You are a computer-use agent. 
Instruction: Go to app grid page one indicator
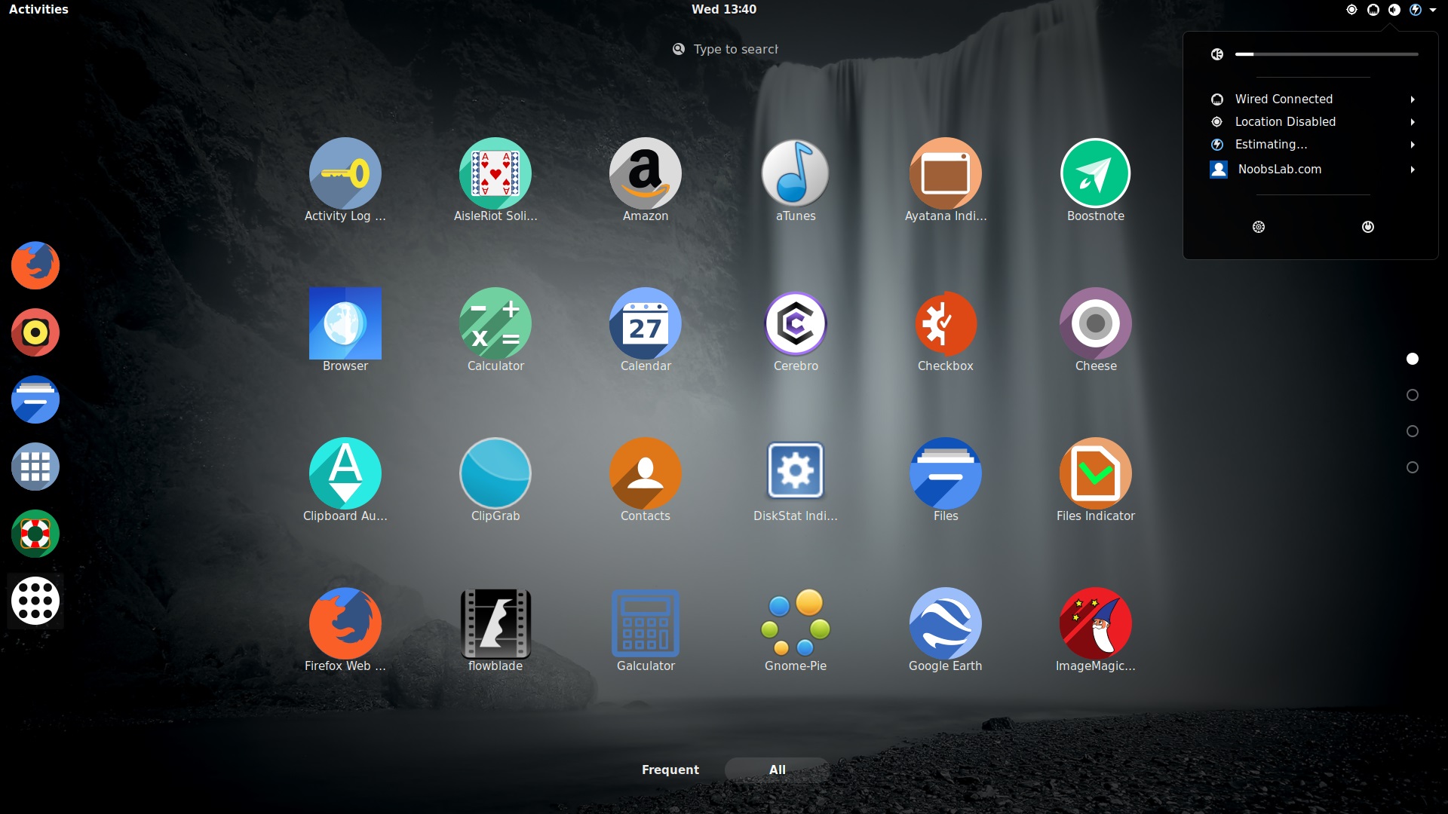pyautogui.click(x=1413, y=359)
